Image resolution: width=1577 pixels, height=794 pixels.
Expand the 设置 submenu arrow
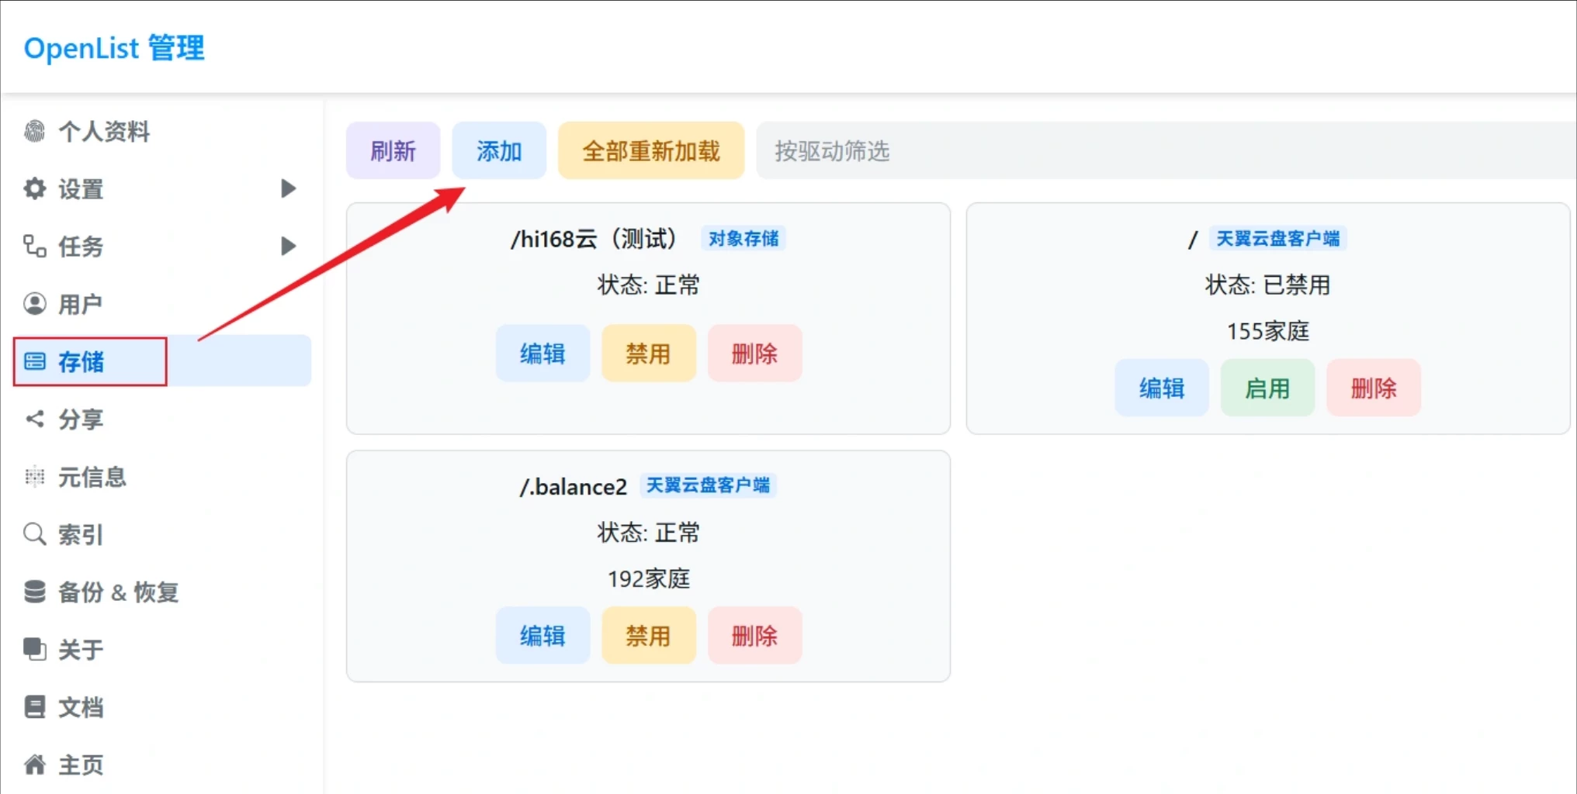[288, 188]
